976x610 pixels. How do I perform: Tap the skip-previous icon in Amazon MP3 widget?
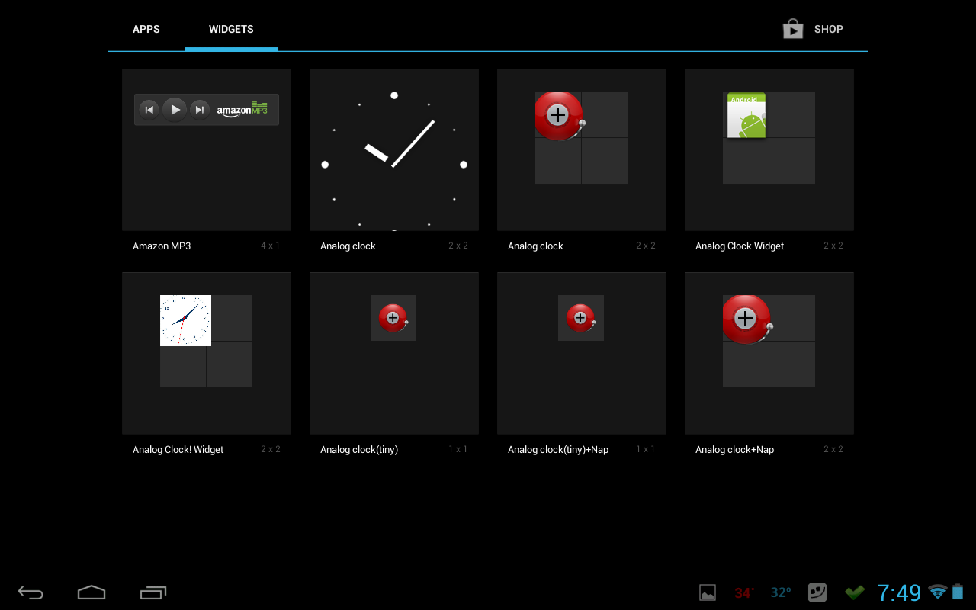click(x=149, y=109)
